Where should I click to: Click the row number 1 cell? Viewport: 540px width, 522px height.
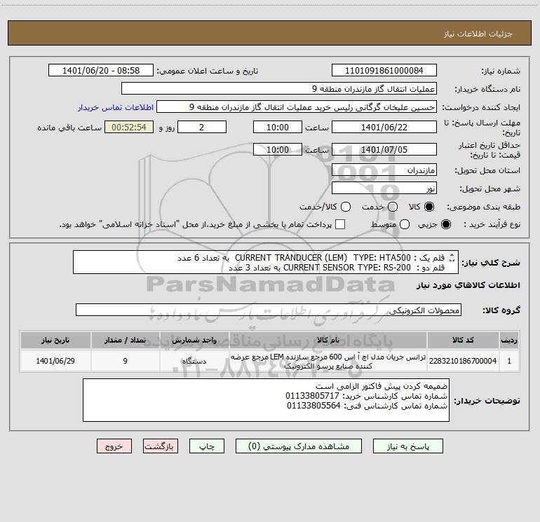509,361
